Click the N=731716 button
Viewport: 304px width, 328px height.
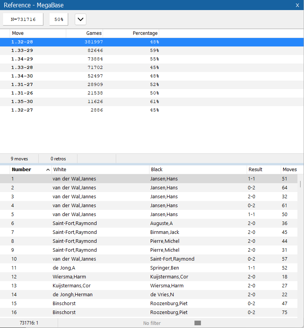23,19
